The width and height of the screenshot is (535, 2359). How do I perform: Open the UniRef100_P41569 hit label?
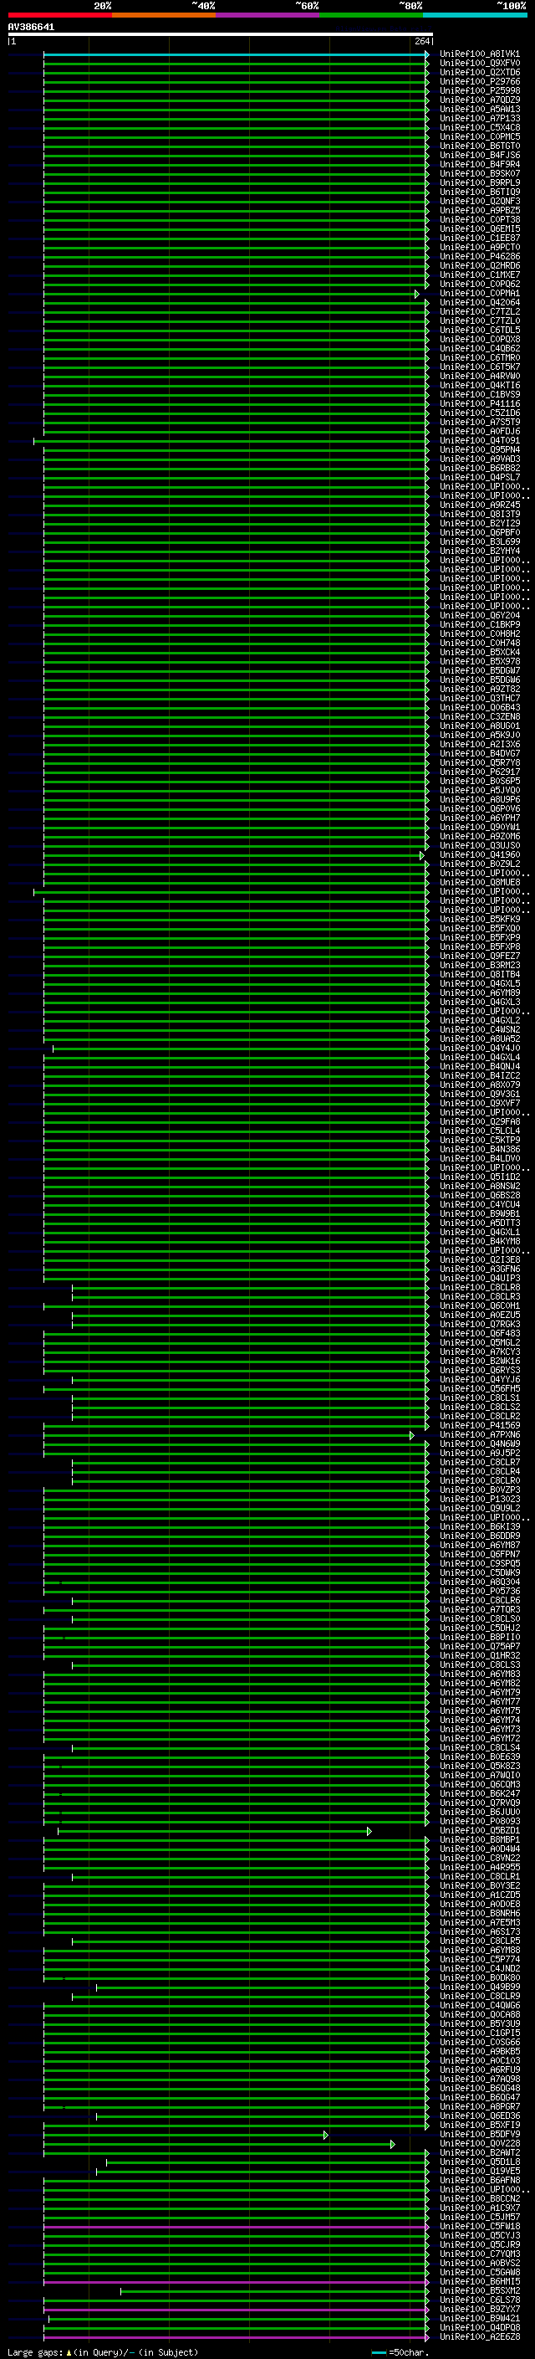479,1426
